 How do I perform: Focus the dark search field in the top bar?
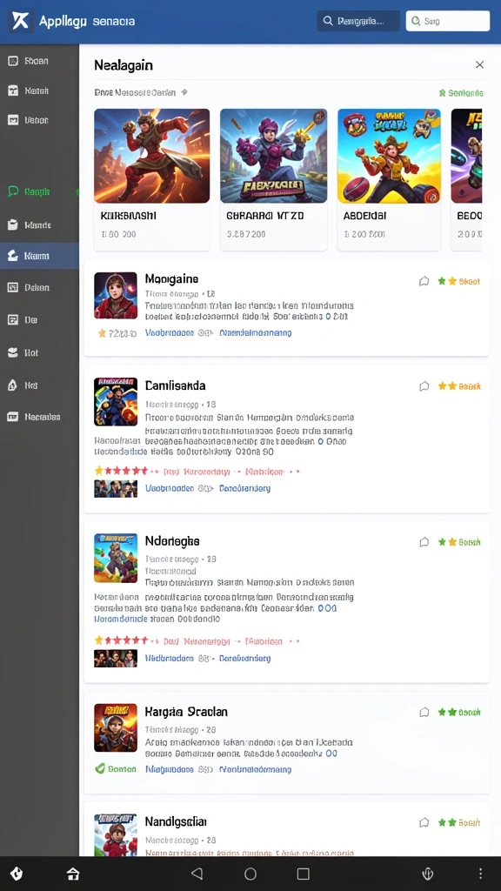pos(358,21)
